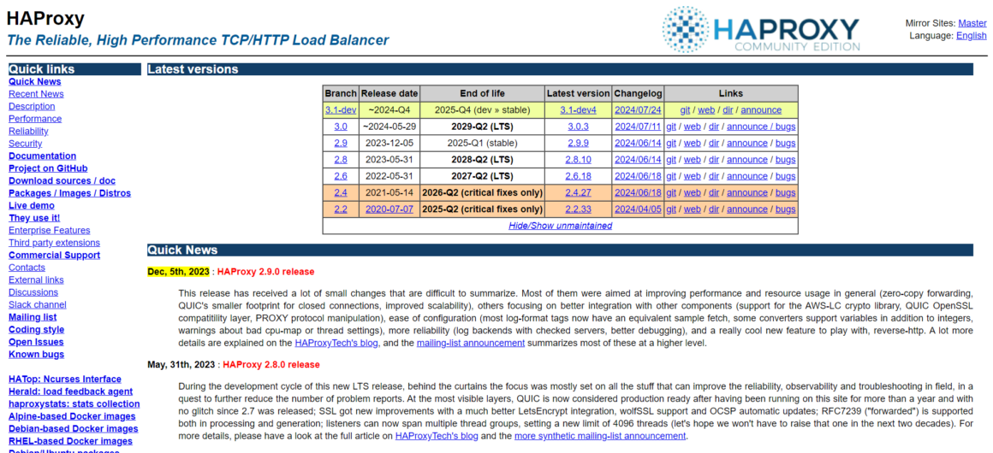The image size is (993, 453).
Task: Open the Master mirror site link
Action: pos(972,23)
